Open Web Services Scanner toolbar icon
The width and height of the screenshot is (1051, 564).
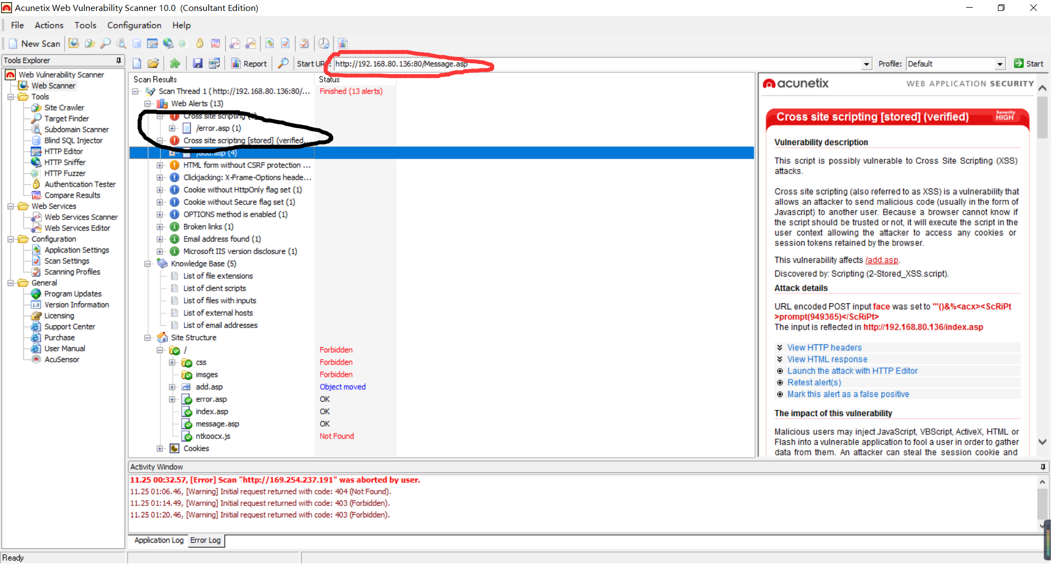tap(235, 43)
